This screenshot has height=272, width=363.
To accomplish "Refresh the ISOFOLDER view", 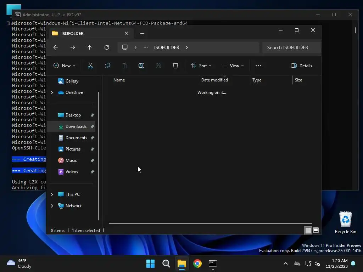I will (x=107, y=47).
